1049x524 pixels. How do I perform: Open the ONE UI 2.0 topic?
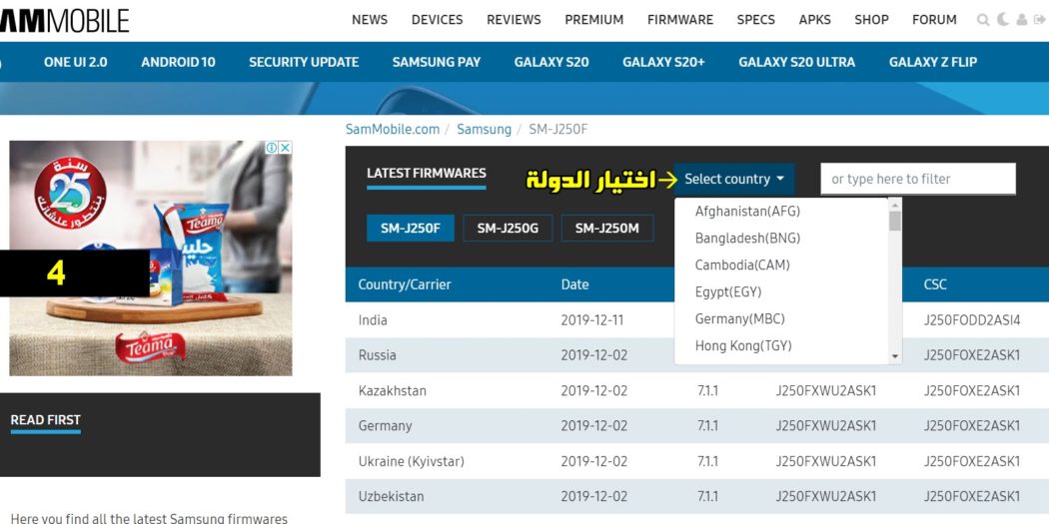76,62
